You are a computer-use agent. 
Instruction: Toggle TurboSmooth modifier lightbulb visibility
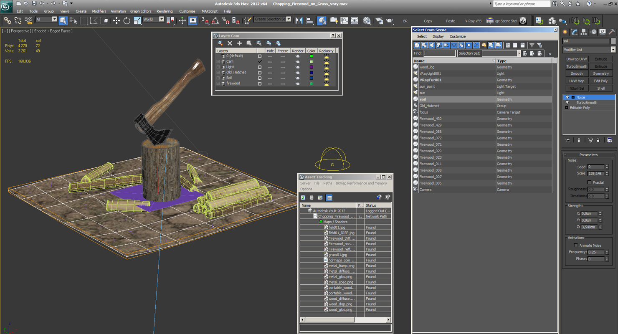pos(567,102)
